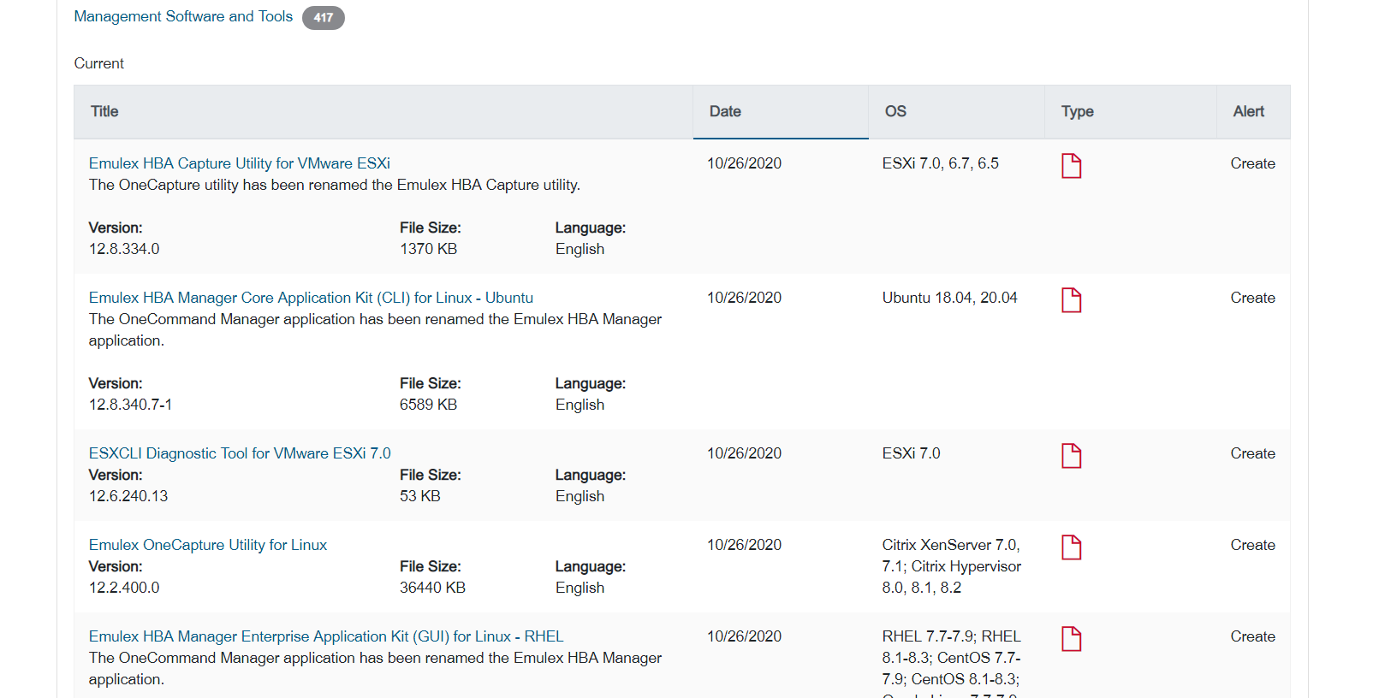Select file size 6589 KB
Image resolution: width=1379 pixels, height=698 pixels.
pos(428,405)
